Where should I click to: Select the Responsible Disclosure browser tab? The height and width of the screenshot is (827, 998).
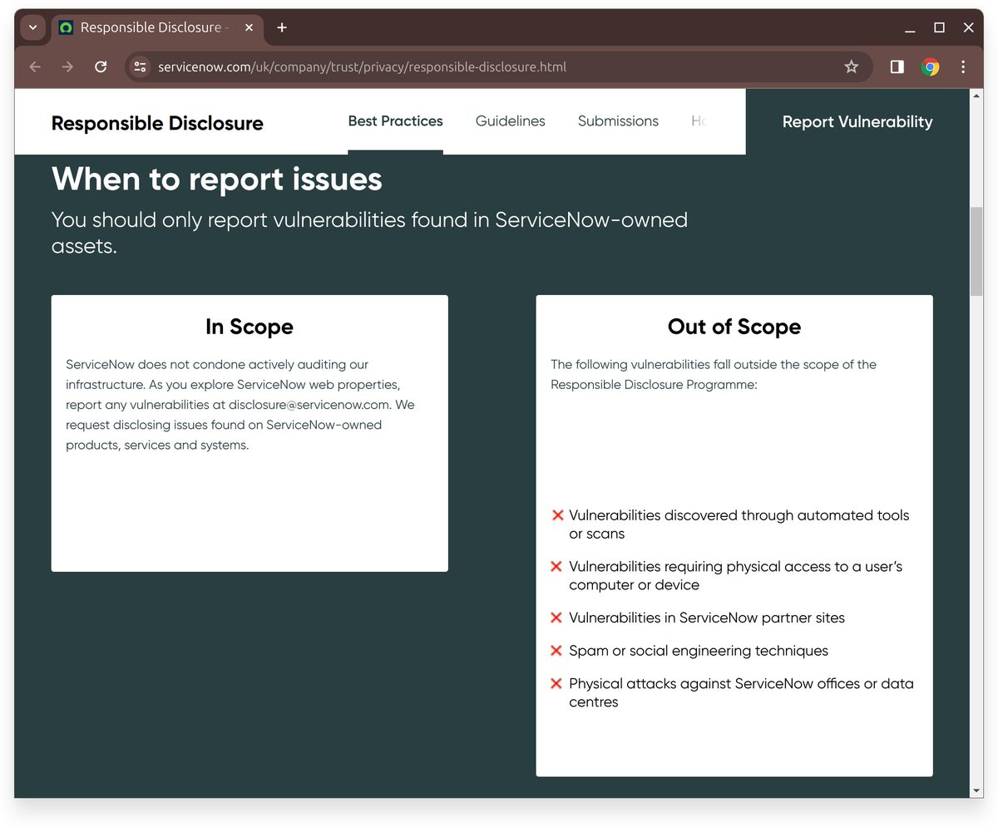tap(158, 27)
